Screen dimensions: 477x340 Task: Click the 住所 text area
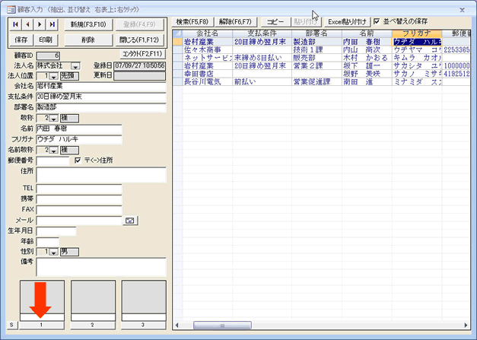101,174
